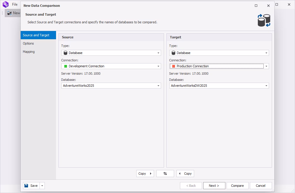This screenshot has height=193, width=295.
Task: Click the AdventureWorksDW2025 target database field
Action: click(x=219, y=86)
